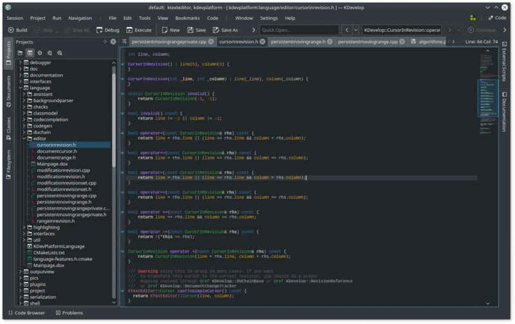
Task: Open the Problems tool view
Action: (x=70, y=313)
